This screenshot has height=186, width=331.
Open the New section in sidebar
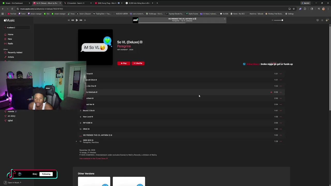click(x=10, y=39)
